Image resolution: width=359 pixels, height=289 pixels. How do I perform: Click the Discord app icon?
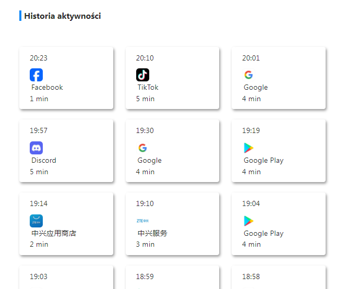[x=36, y=148]
